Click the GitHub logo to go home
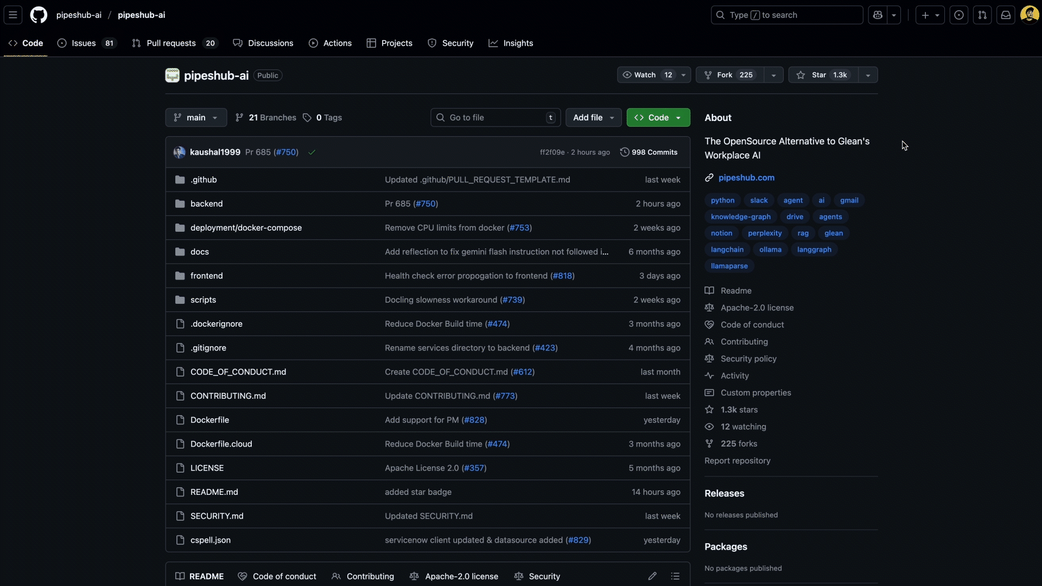The width and height of the screenshot is (1042, 586). click(38, 15)
